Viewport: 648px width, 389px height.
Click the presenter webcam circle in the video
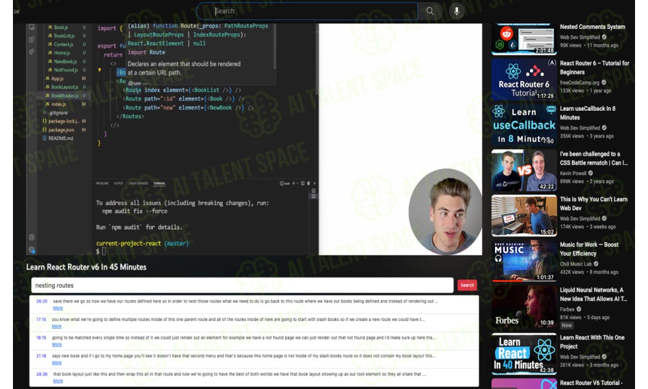pos(445,211)
